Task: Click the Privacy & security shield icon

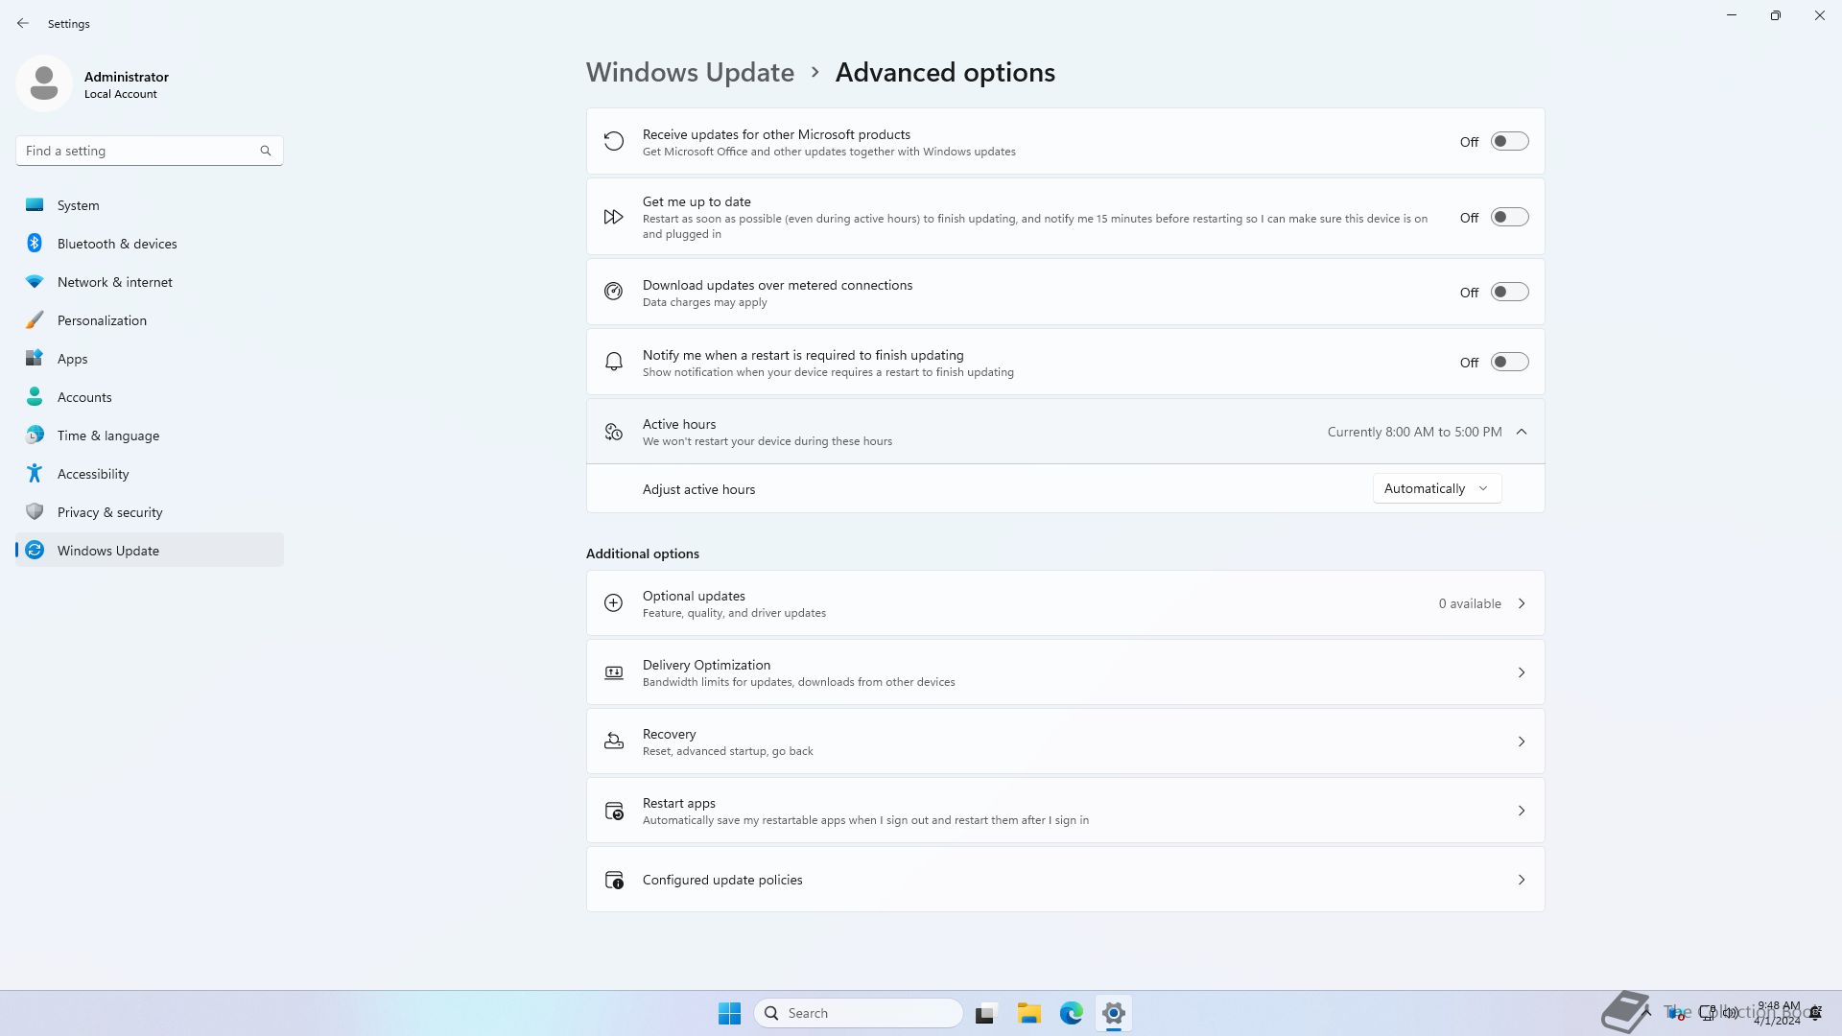Action: [x=35, y=512]
